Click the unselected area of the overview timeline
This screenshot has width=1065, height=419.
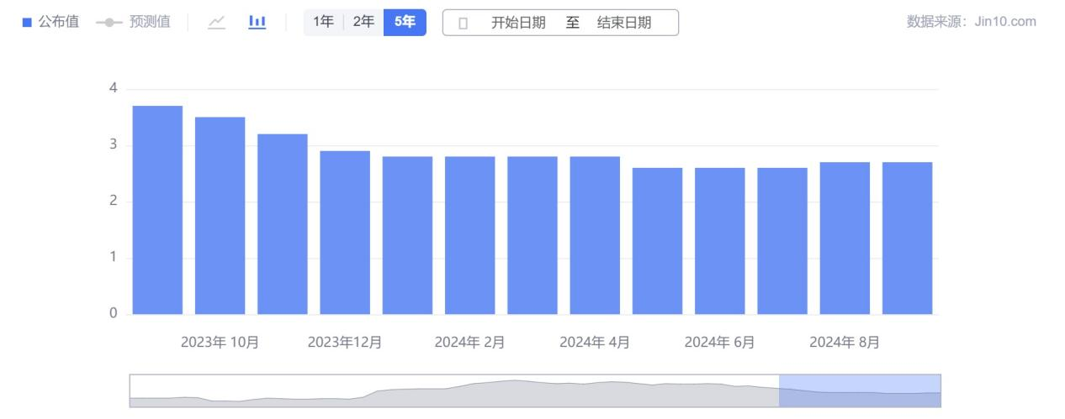[454, 391]
